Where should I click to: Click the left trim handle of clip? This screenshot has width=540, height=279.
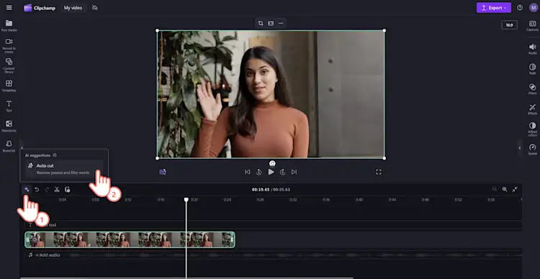[x=27, y=239]
